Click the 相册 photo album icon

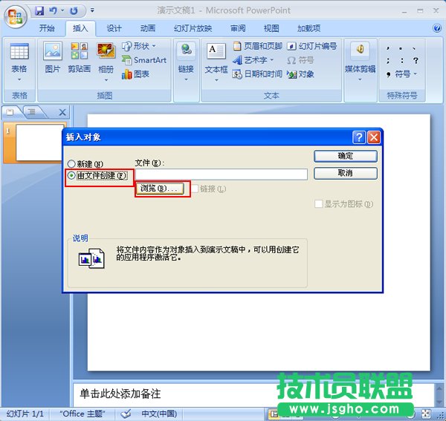[x=106, y=50]
